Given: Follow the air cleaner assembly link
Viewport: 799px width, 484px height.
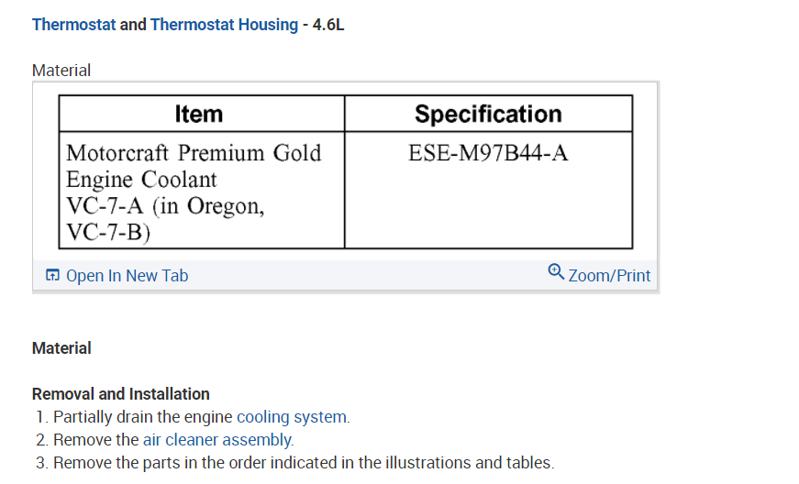Looking at the screenshot, I should 217,440.
